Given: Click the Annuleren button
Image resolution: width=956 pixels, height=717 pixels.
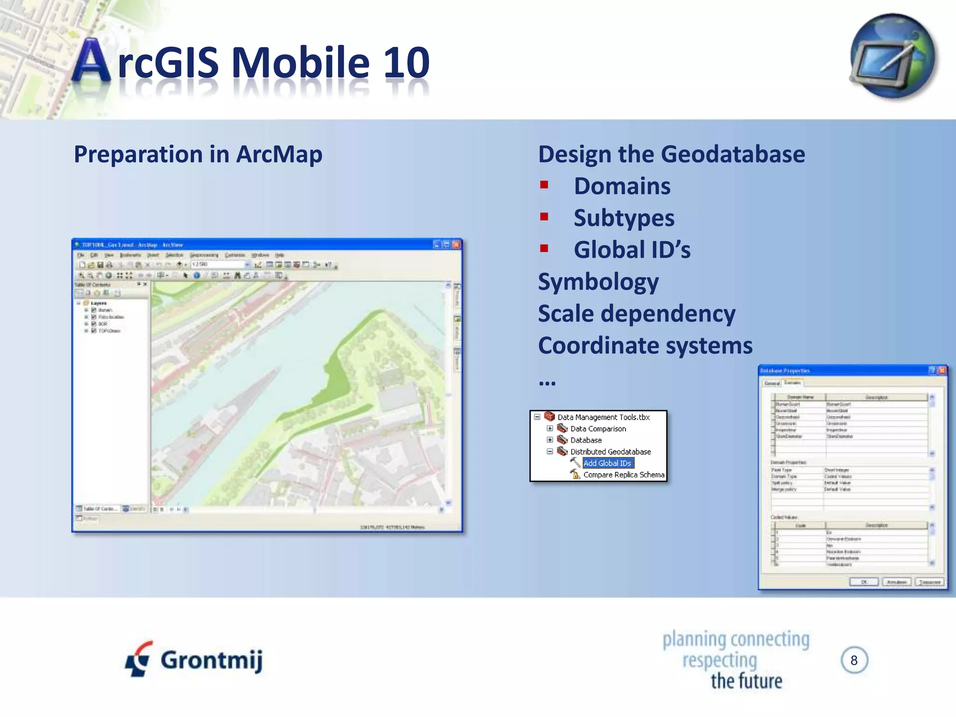Looking at the screenshot, I should [x=896, y=582].
